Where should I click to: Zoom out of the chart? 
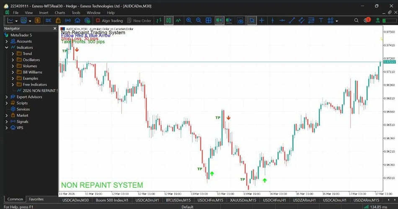tap(199, 21)
